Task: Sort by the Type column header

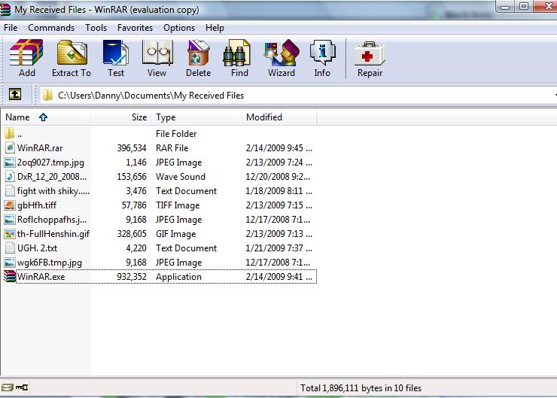Action: (196, 117)
